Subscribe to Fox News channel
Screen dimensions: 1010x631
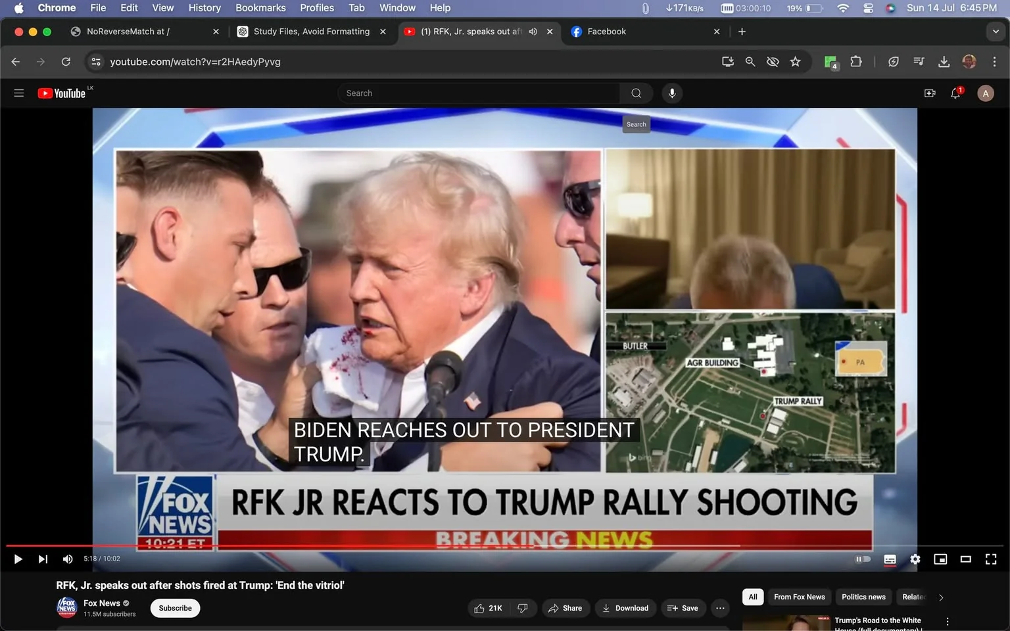point(175,608)
